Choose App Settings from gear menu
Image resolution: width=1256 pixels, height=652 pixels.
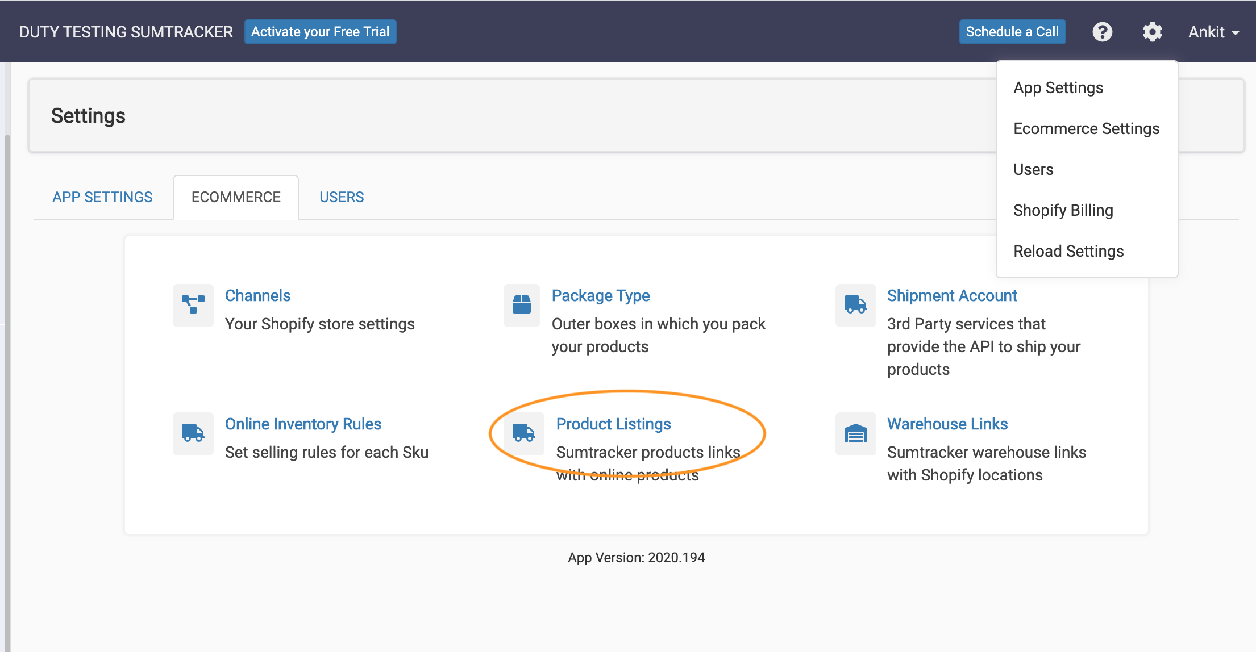(x=1058, y=88)
